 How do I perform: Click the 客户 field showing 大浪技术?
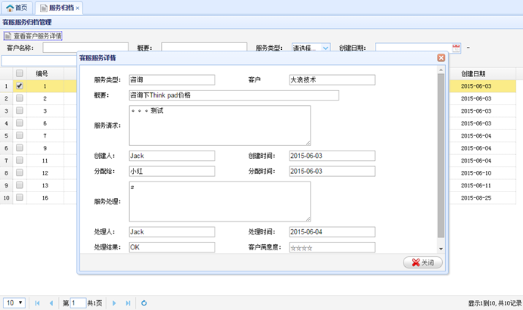click(333, 79)
